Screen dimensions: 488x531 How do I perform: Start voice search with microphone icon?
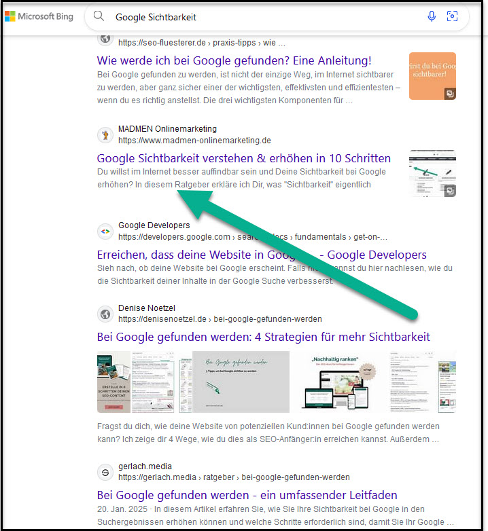click(432, 16)
